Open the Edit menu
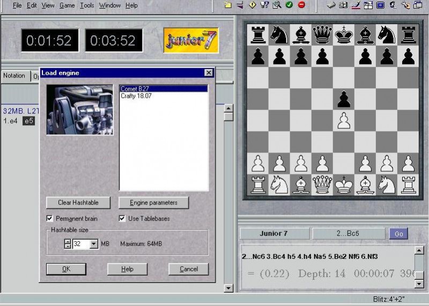429x306 pixels. point(32,5)
